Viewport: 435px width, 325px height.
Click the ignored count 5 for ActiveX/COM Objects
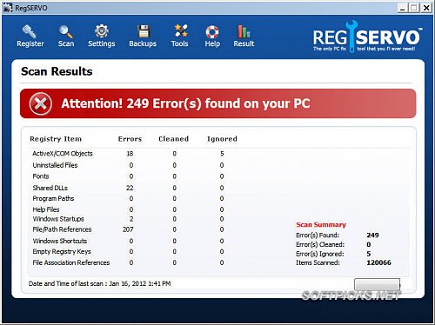[222, 154]
